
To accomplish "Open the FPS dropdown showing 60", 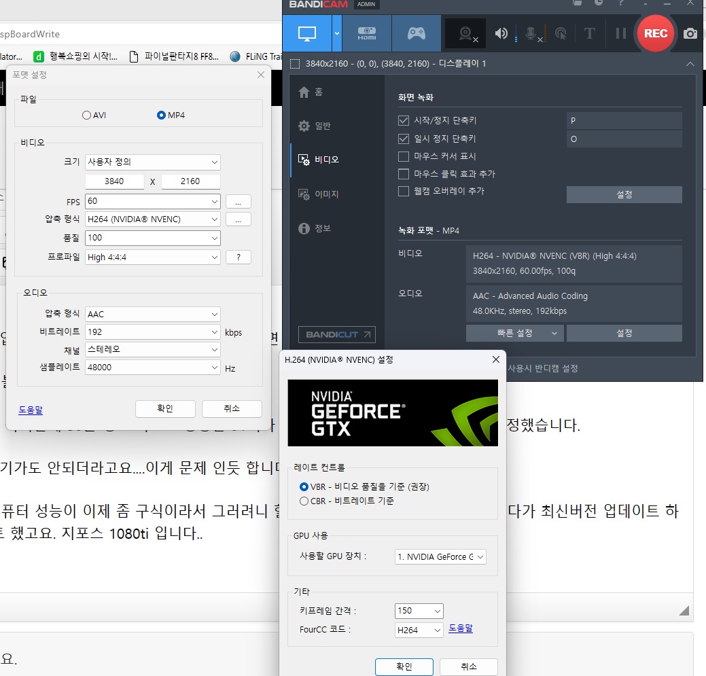I will tap(153, 201).
